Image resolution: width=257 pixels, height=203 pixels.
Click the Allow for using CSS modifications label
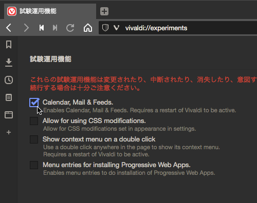94,121
